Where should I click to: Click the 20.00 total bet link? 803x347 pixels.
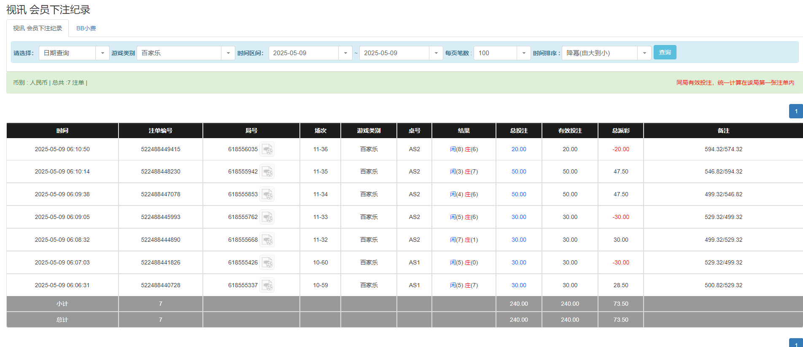(x=519, y=149)
